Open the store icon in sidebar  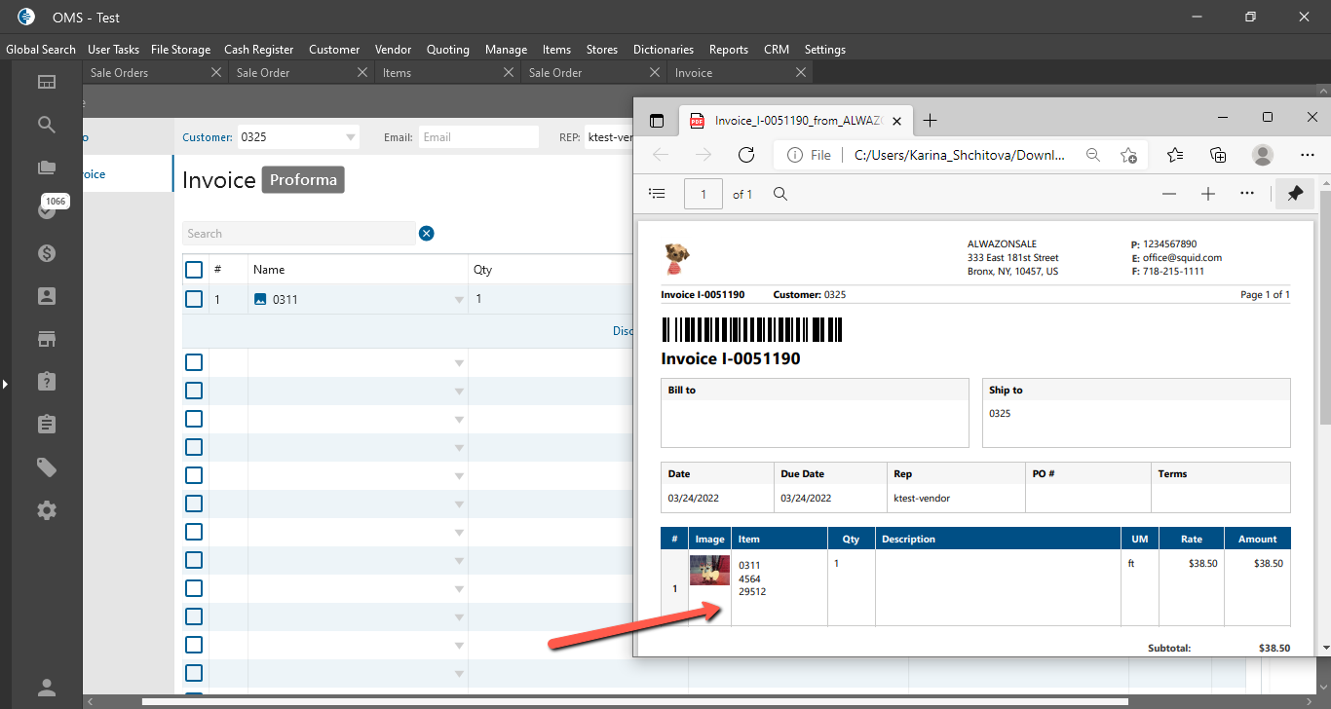[47, 339]
